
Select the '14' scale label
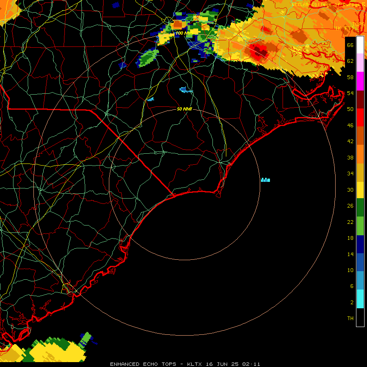coord(350,254)
